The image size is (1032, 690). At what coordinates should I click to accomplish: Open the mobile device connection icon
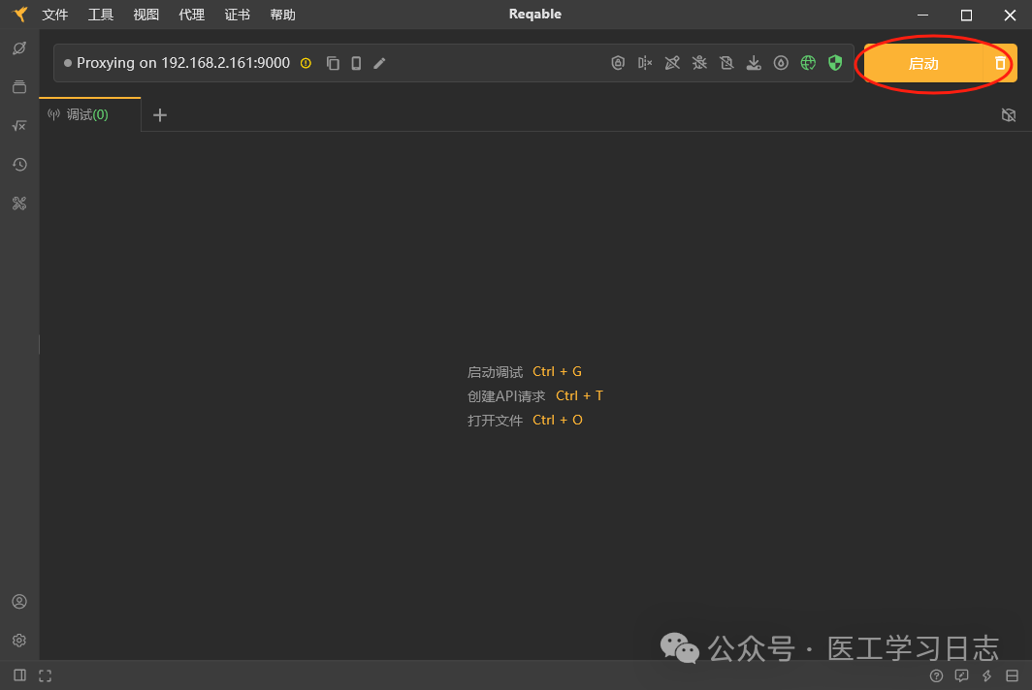[x=356, y=63]
